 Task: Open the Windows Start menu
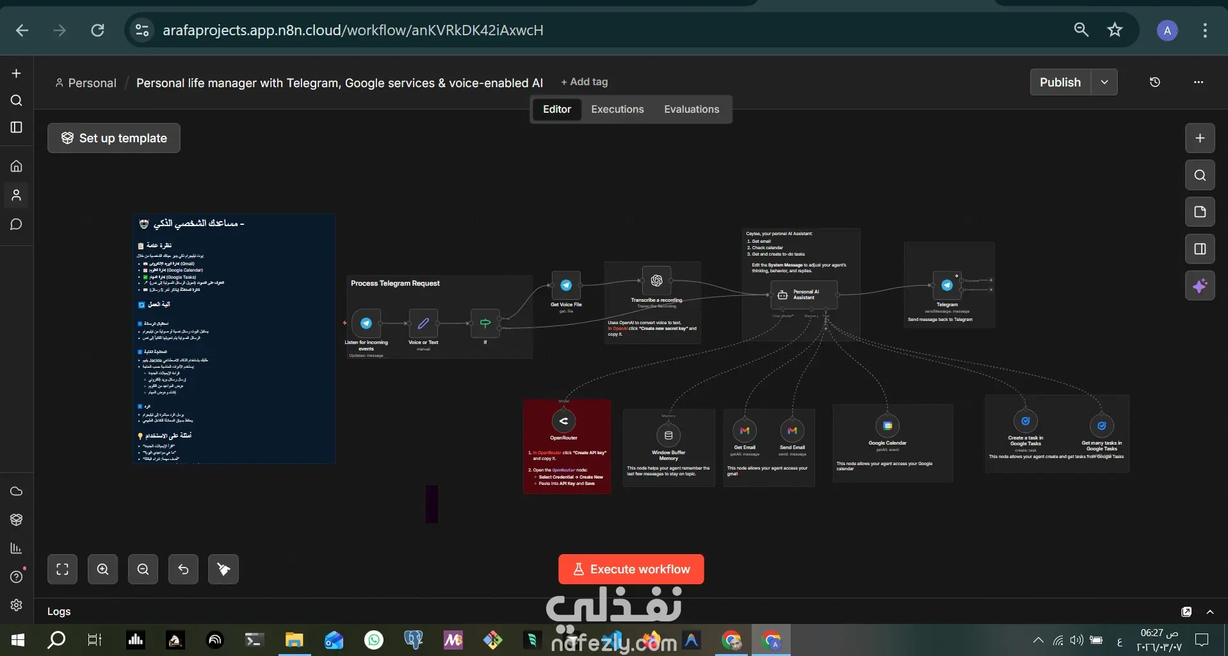point(18,640)
